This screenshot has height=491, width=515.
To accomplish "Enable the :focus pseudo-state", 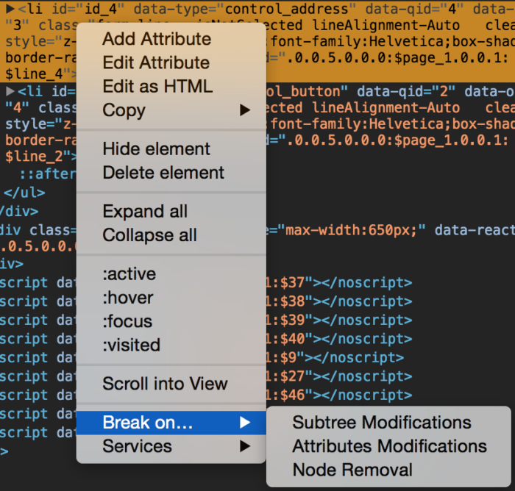I will pos(127,321).
